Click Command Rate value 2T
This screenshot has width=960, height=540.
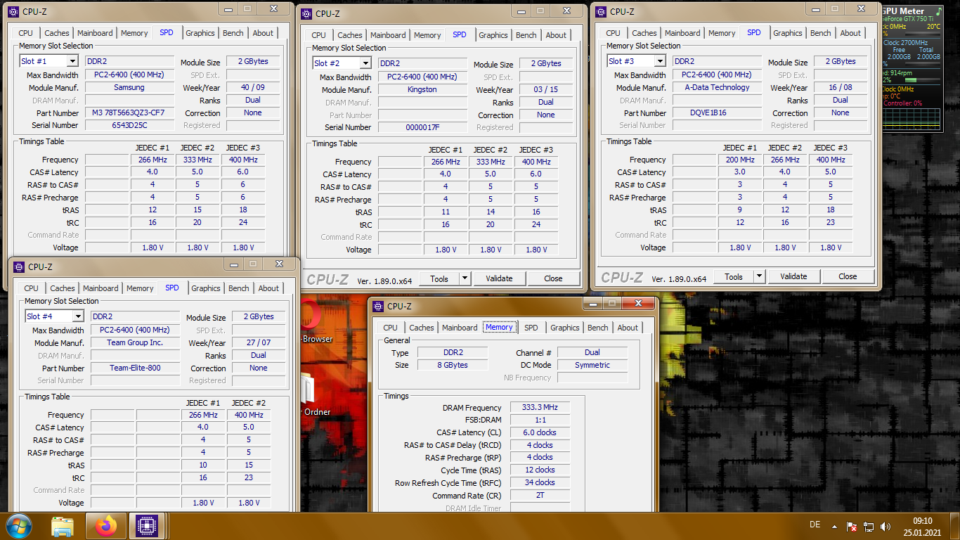(540, 495)
